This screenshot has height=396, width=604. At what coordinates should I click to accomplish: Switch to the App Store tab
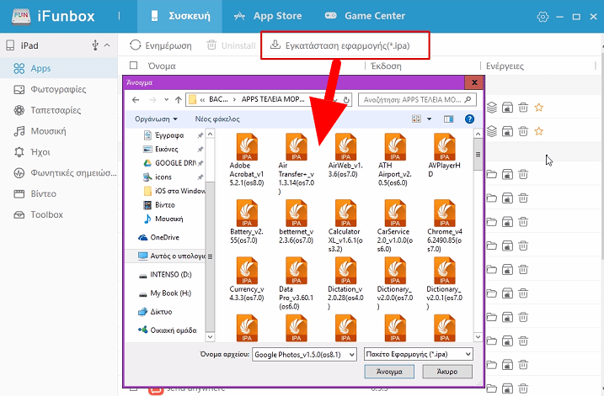pos(268,16)
